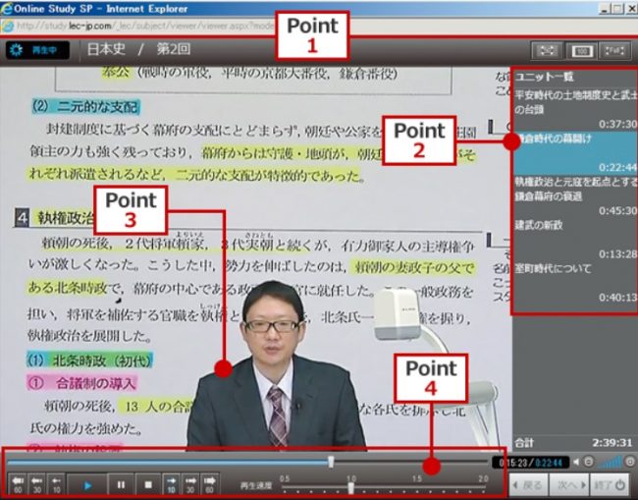Raise volume with the plus button

pyautogui.click(x=630, y=462)
